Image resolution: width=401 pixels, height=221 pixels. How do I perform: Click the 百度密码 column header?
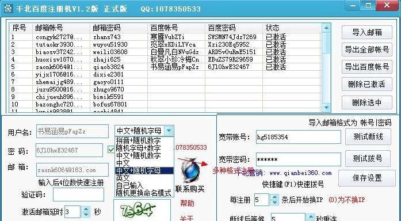click(234, 28)
